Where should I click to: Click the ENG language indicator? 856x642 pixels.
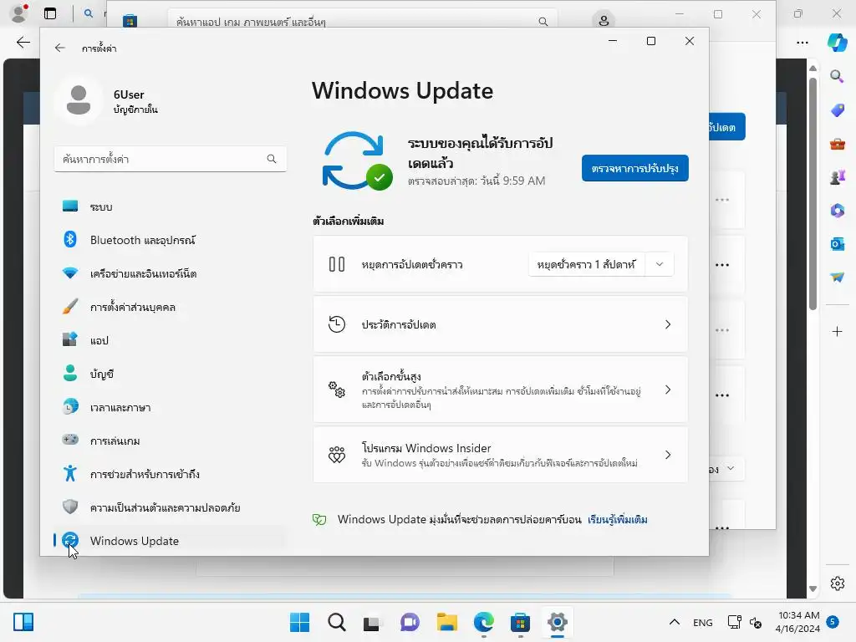tap(702, 622)
